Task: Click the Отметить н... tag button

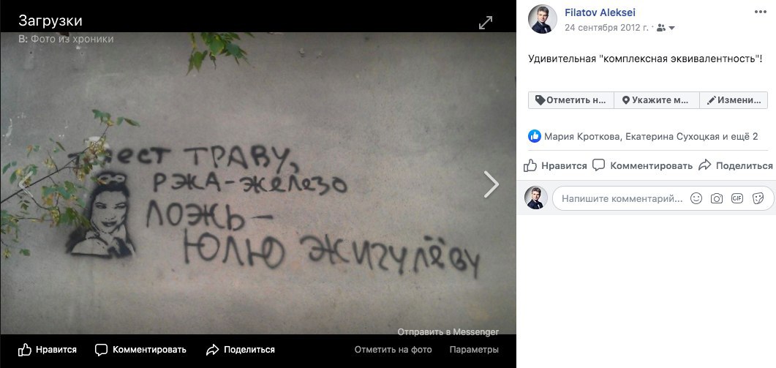Action: pos(571,100)
